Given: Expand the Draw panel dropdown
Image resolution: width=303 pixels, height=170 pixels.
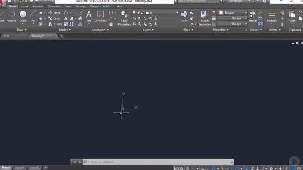Looking at the screenshot, I should tap(21, 30).
